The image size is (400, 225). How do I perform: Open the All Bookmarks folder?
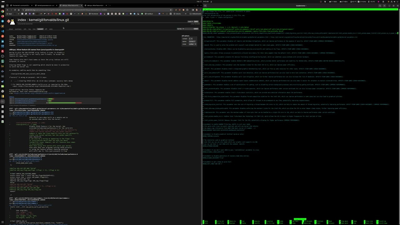(195, 14)
